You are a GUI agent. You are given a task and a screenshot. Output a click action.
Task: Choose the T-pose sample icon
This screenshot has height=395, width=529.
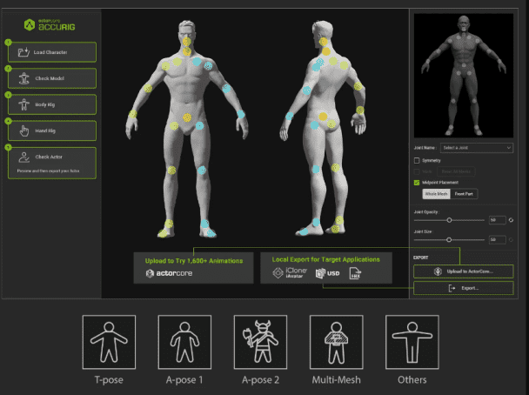[109, 342]
